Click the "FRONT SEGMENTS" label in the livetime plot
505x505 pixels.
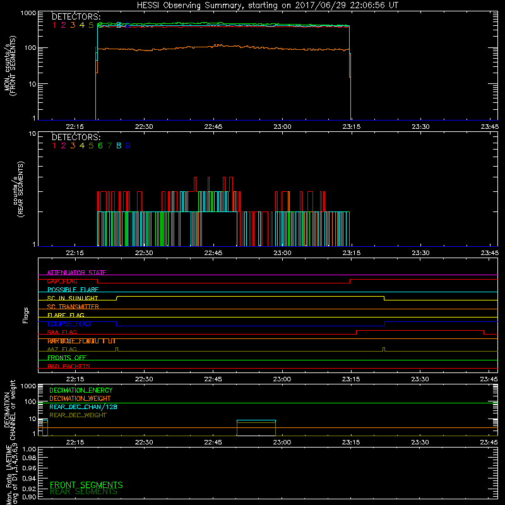tap(86, 485)
